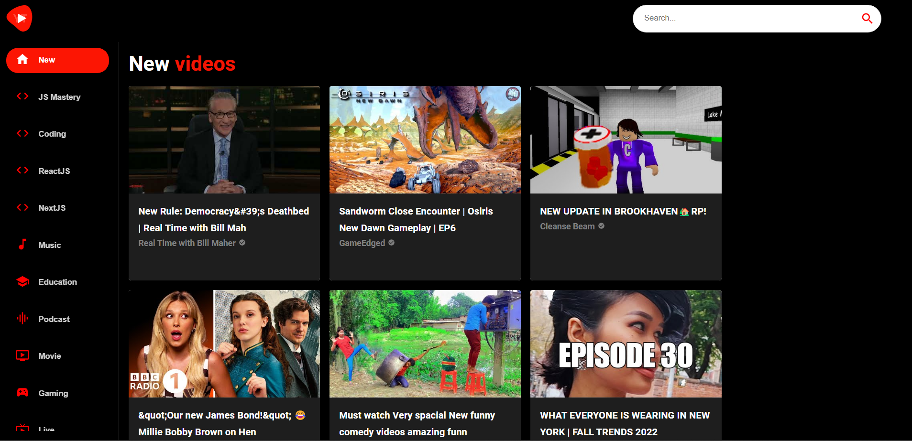
Task: Open the funny comedy video thumbnail
Action: point(425,344)
